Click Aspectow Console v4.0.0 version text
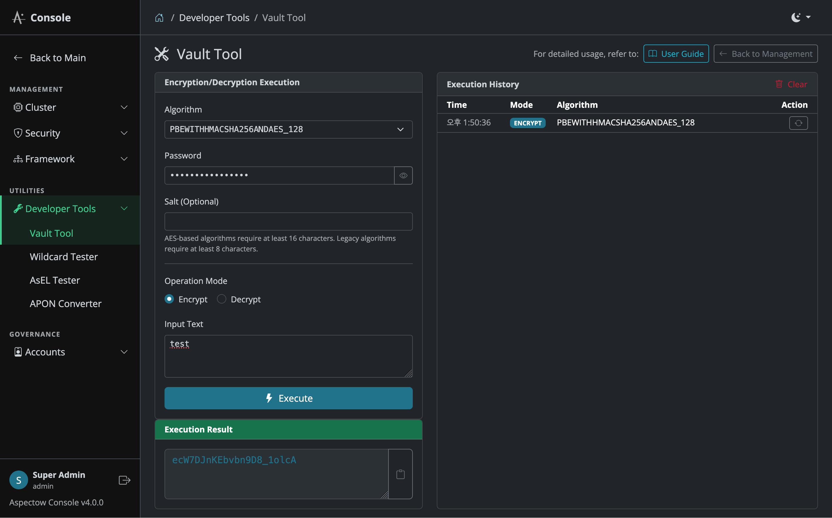832x518 pixels. pyautogui.click(x=57, y=502)
